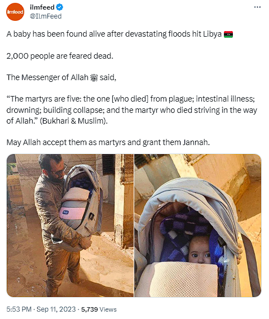Visit the @IlmFeed handle link
269x319 pixels.
[x=46, y=16]
